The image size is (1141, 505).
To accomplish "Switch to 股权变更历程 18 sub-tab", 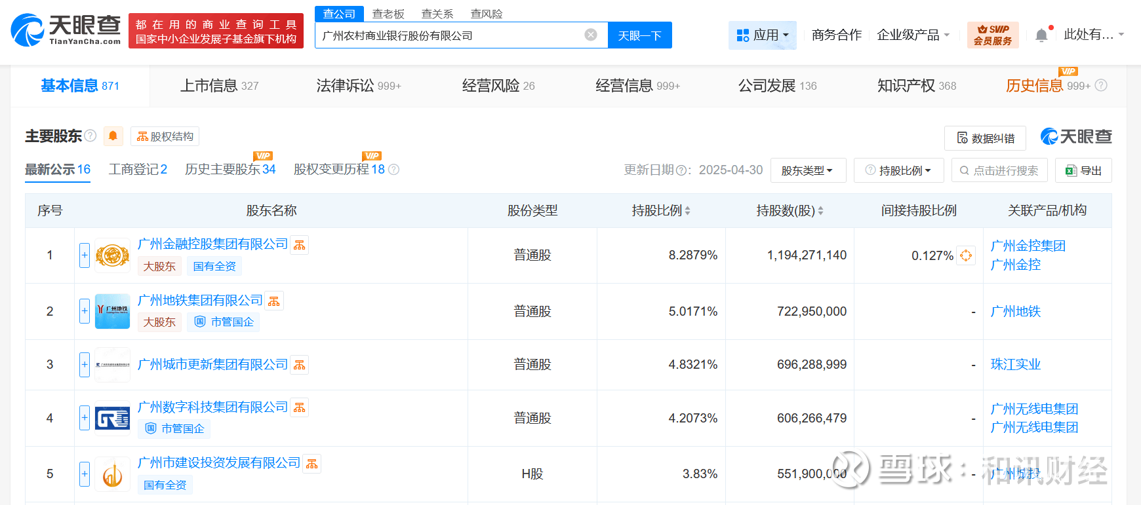I will (x=339, y=170).
